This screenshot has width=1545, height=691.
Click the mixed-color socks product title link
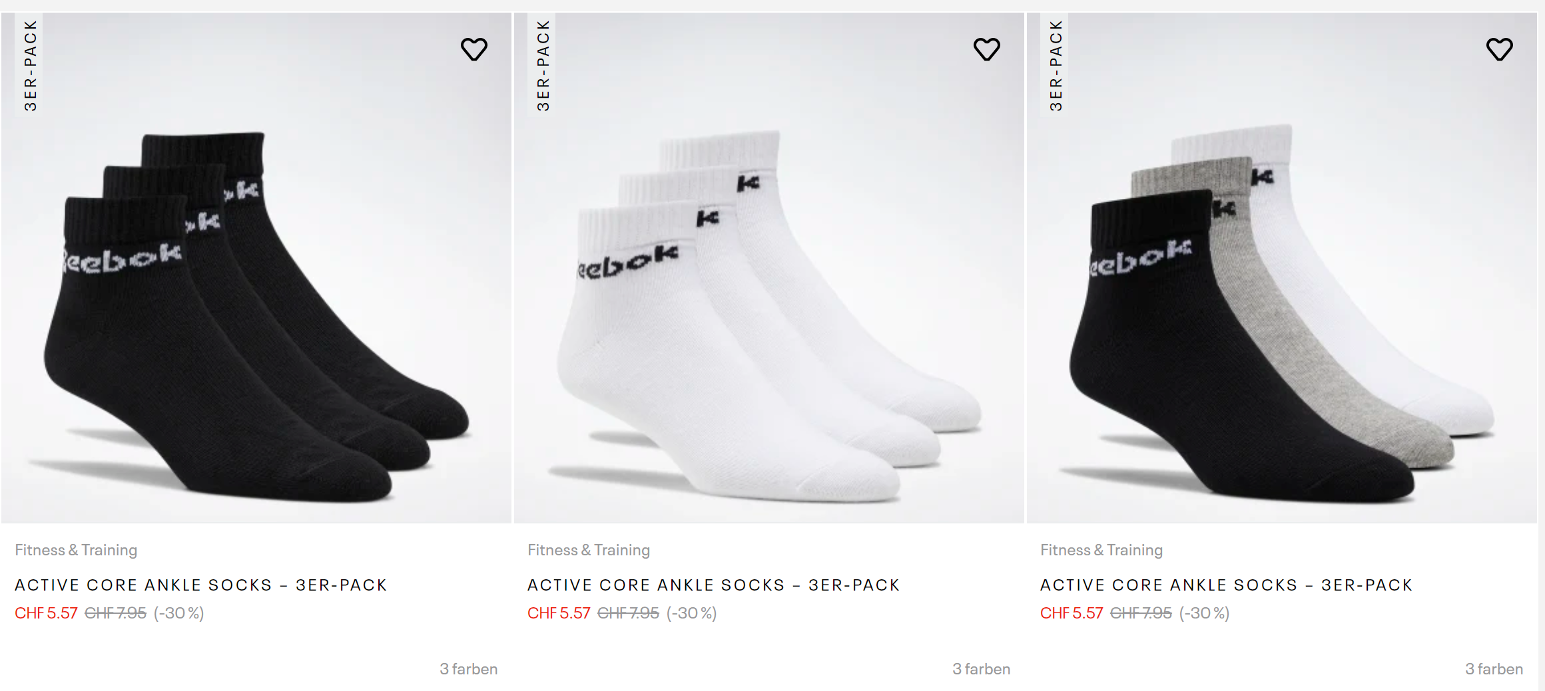(x=1227, y=585)
